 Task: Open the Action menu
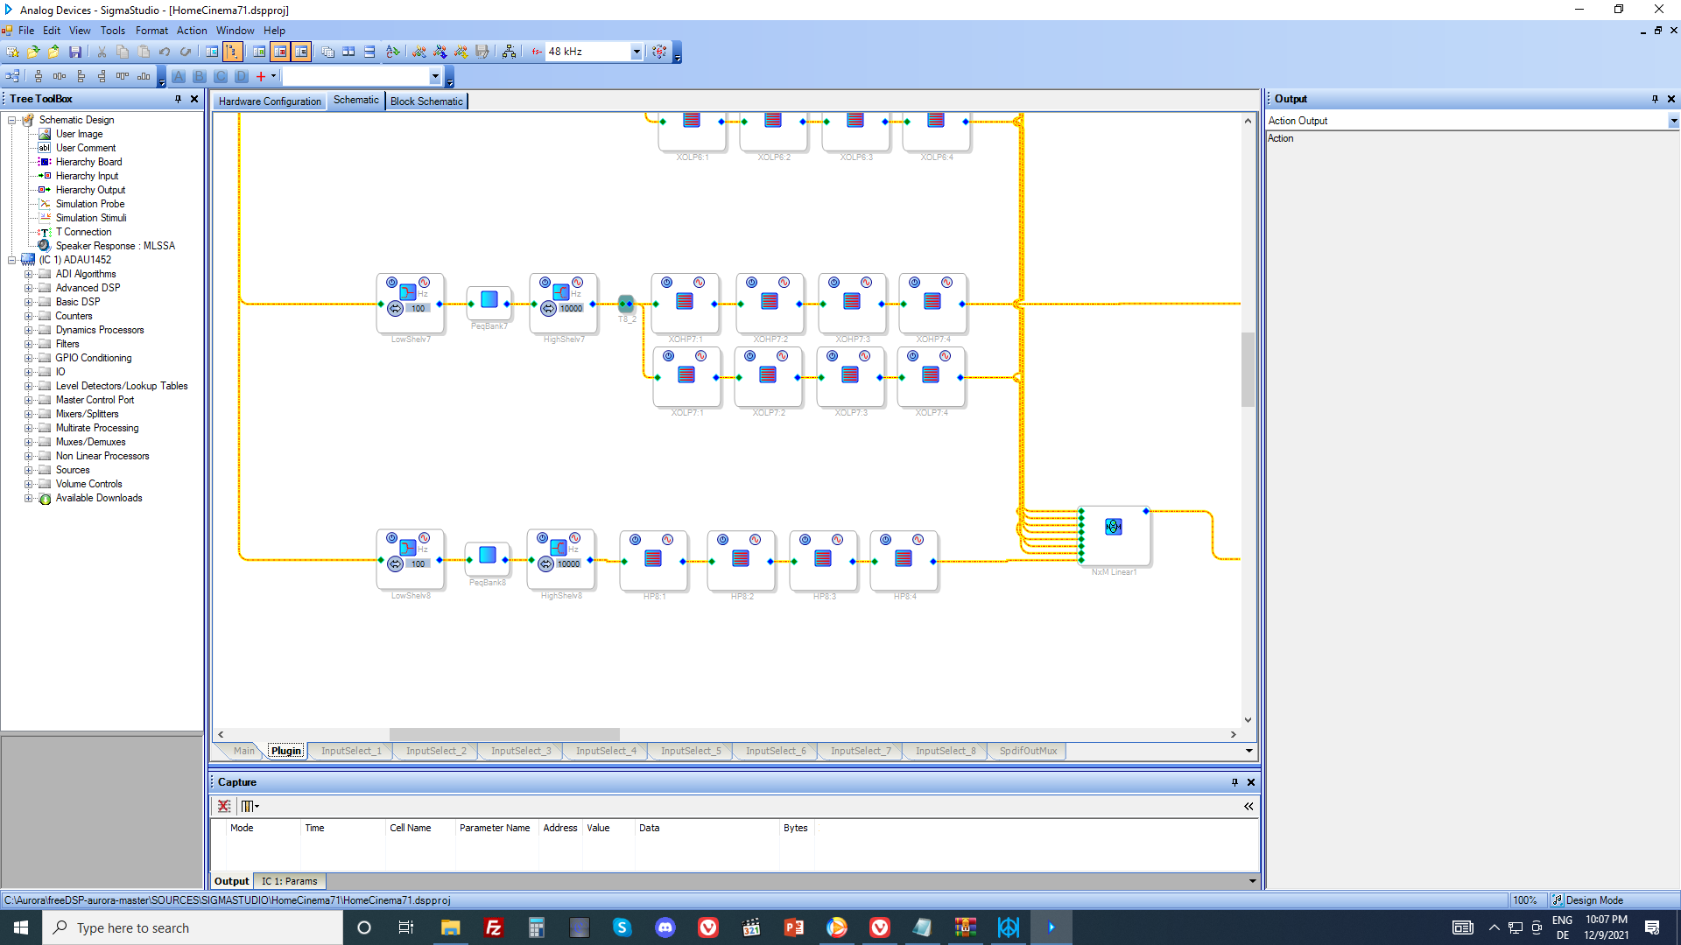tap(192, 30)
